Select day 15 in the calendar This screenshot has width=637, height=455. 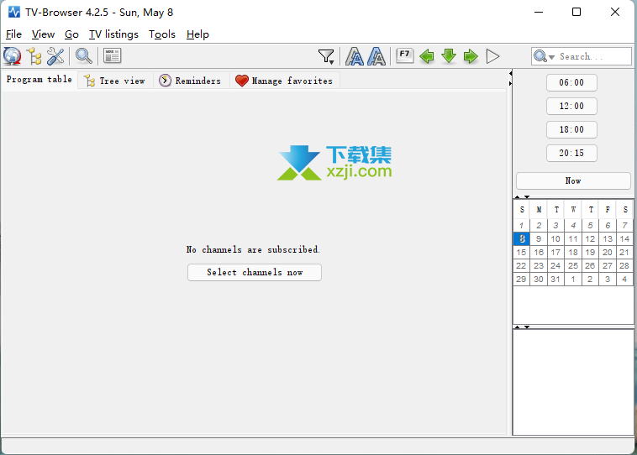[x=522, y=252]
